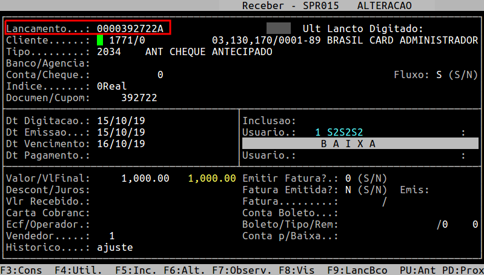Screen dimensions: 484x275
Task: Click the Lancamento number 0000392722A field
Action: 130,28
